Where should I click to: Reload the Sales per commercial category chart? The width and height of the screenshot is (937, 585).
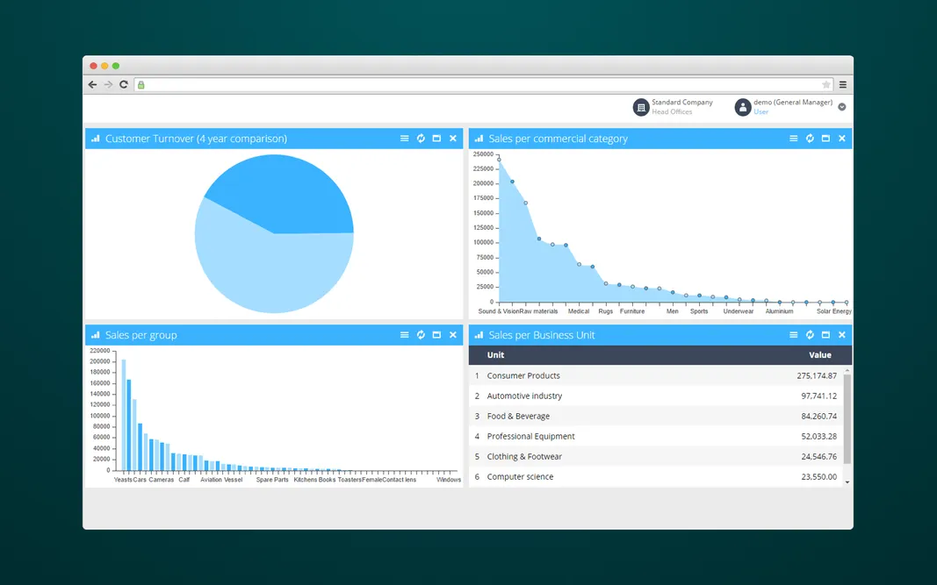click(809, 138)
